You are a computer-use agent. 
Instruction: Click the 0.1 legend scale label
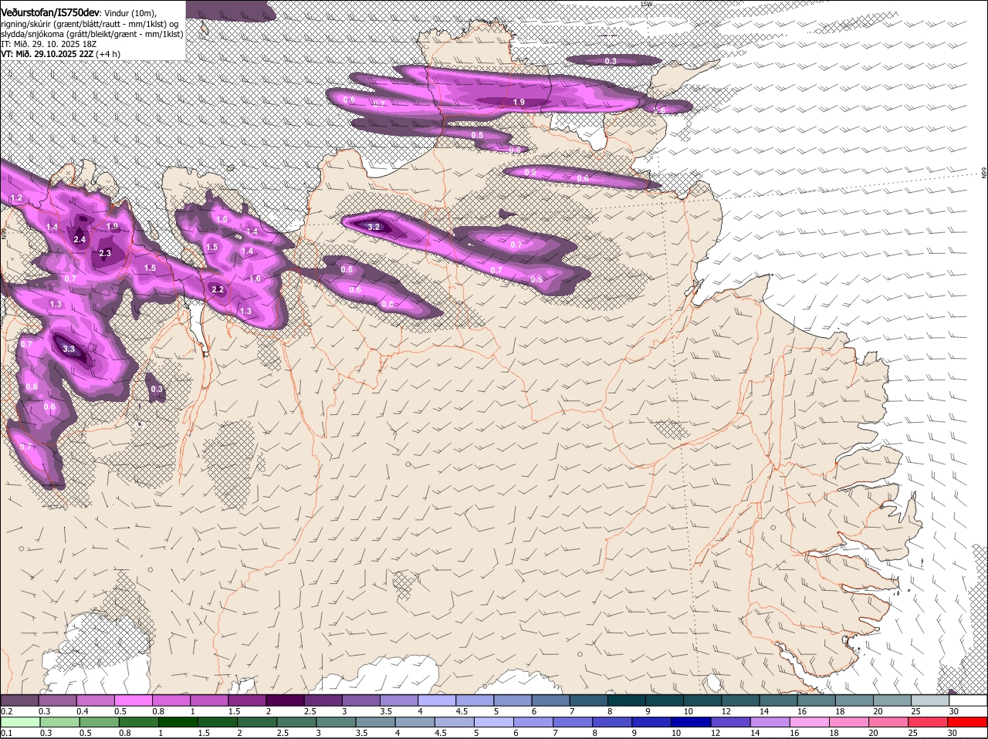pyautogui.click(x=6, y=733)
